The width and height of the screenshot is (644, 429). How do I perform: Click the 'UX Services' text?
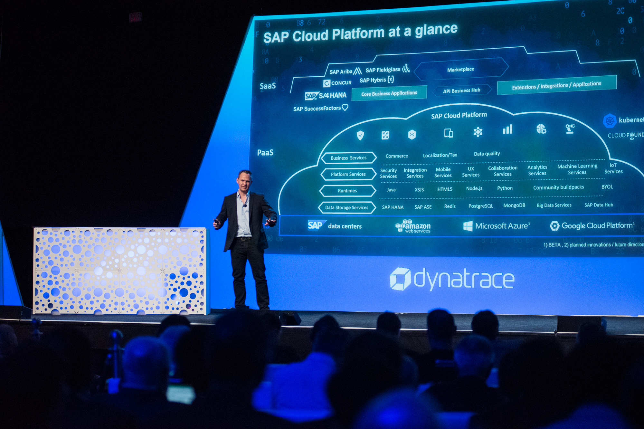(471, 172)
